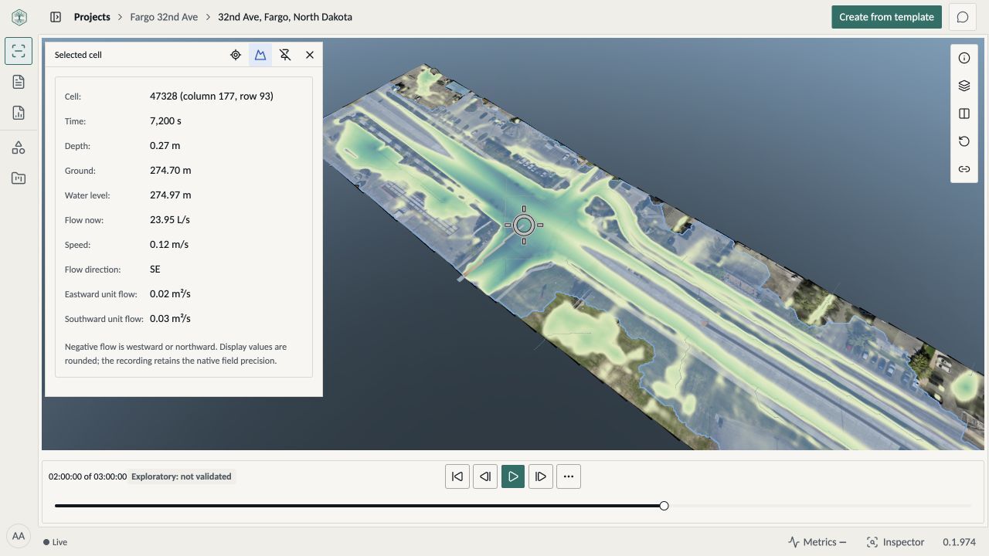989x556 pixels.
Task: Click 32nd Ave, Fargo, North Dakota breadcrumb
Action: (285, 17)
